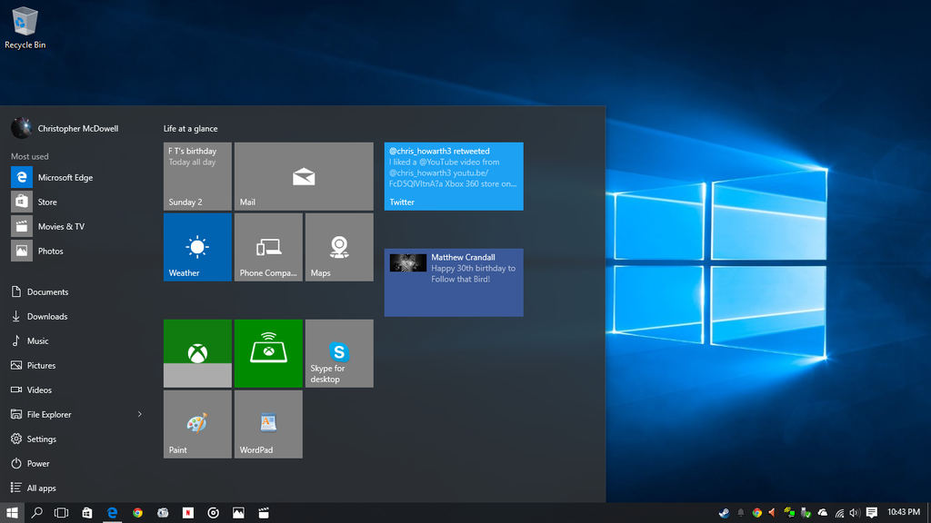Open the Twitter live tile
Screen dimensions: 931x523
454,176
